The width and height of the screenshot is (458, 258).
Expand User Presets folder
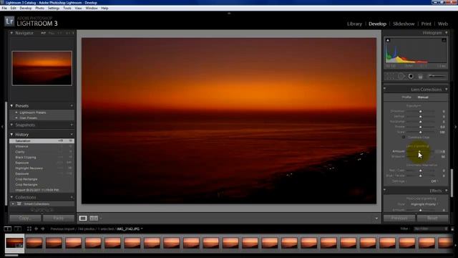click(16, 118)
